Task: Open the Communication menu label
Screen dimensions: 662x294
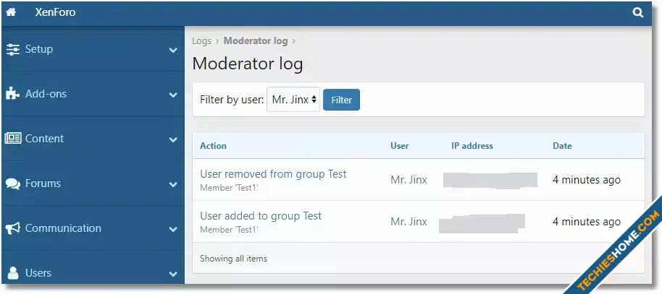Action: [x=63, y=228]
